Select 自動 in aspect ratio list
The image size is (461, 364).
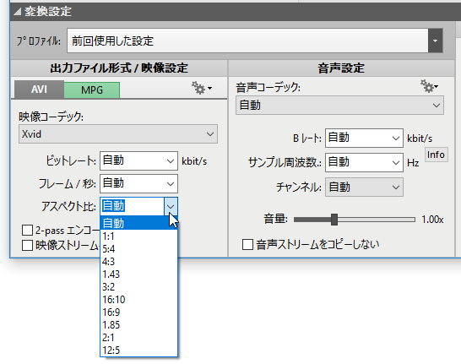point(138,223)
